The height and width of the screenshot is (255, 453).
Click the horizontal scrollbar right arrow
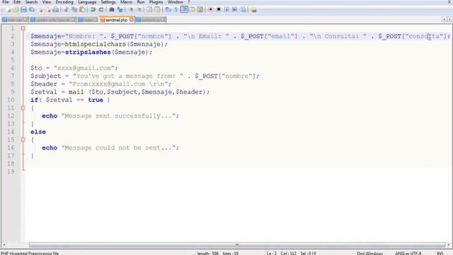449,245
